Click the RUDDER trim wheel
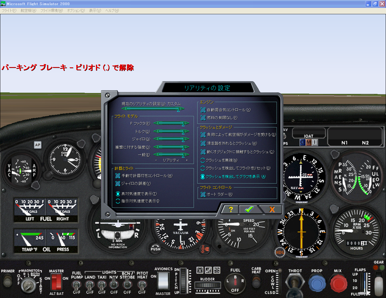The image size is (386, 298). point(207,285)
